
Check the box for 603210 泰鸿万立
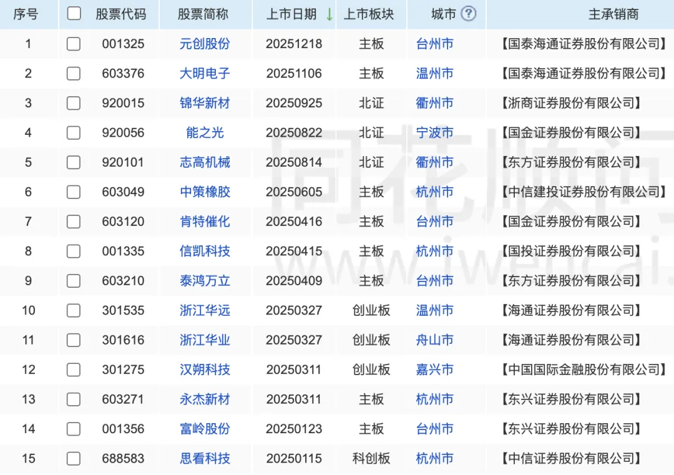[74, 281]
